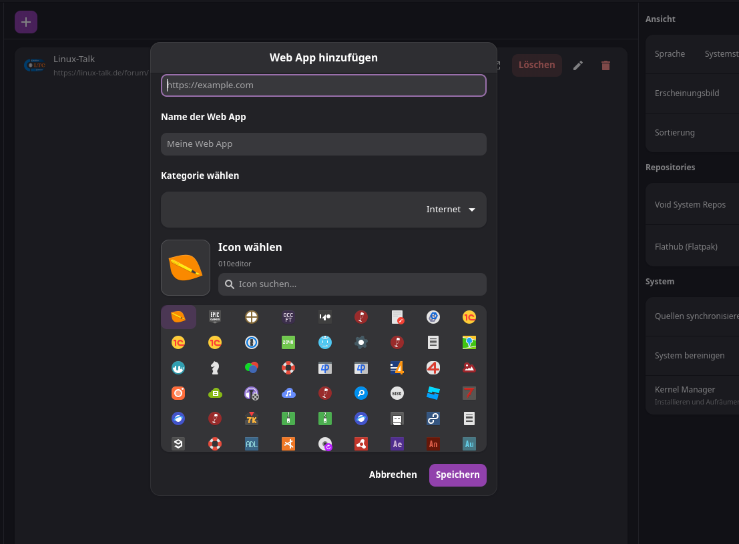
Task: Choose the teal dripping circle icon
Action: click(178, 368)
